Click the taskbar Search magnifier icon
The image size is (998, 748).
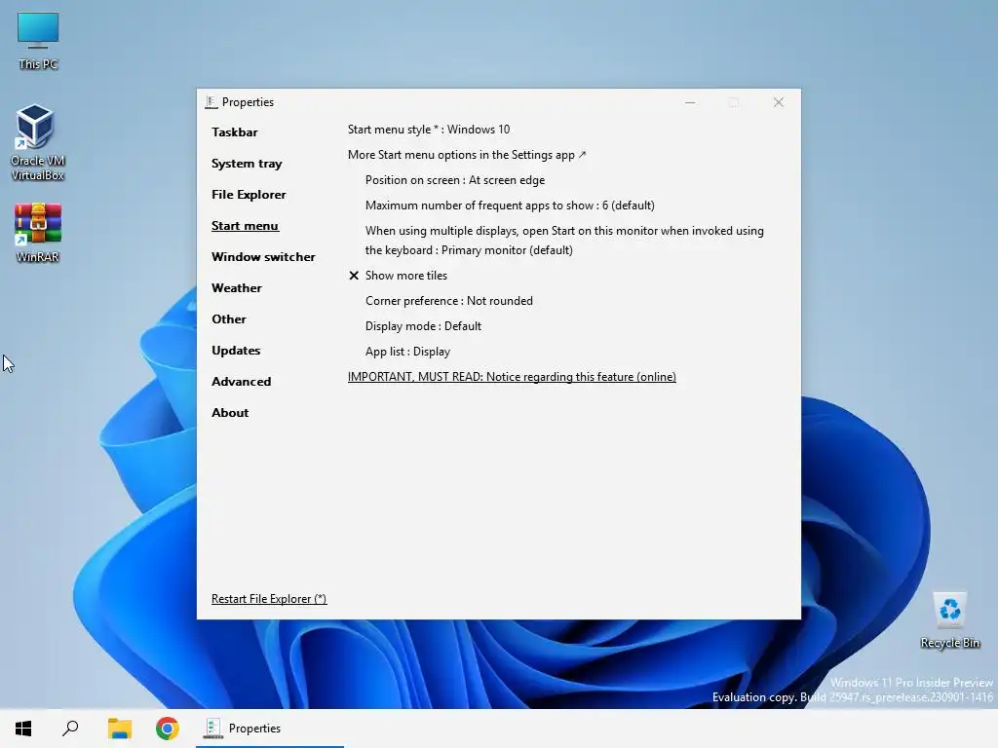point(70,729)
